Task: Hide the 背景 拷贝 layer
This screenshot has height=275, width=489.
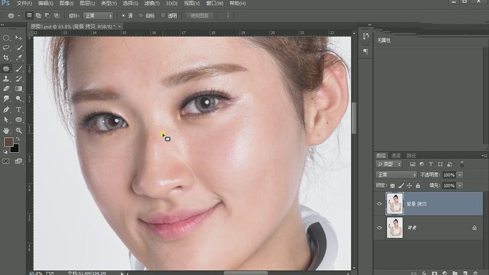Action: pos(379,204)
